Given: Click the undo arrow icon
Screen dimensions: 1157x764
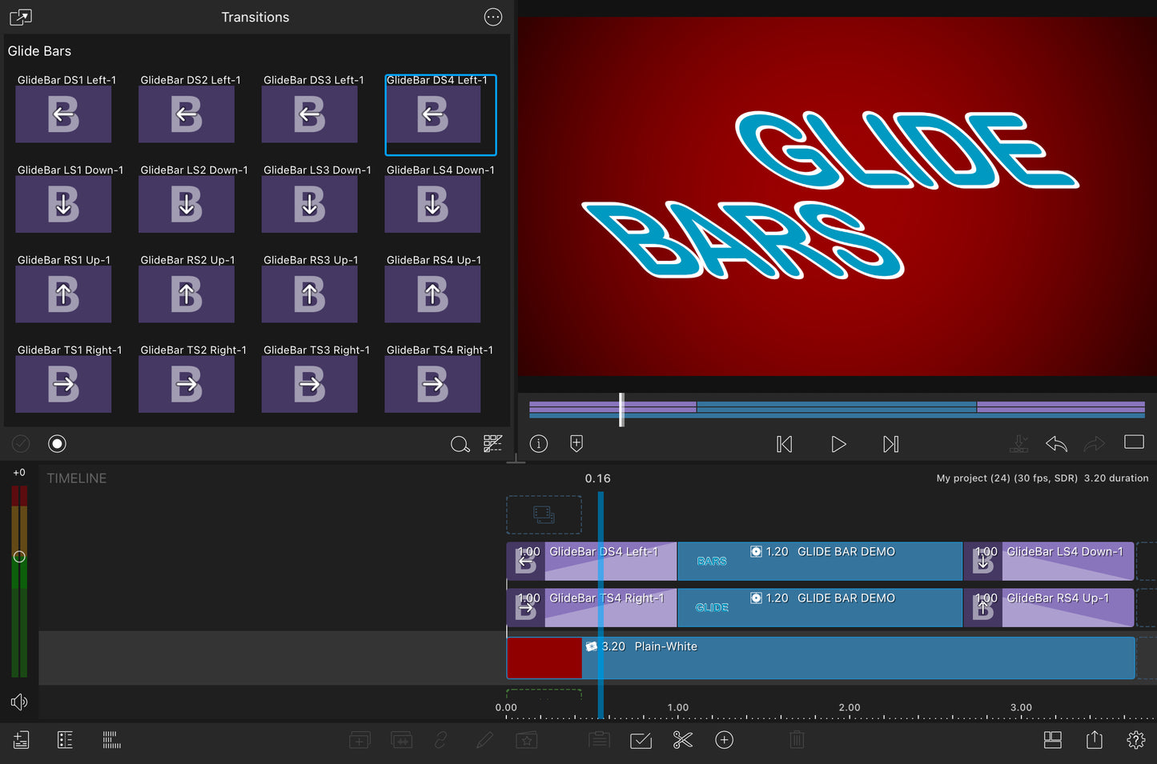Looking at the screenshot, I should click(1056, 444).
